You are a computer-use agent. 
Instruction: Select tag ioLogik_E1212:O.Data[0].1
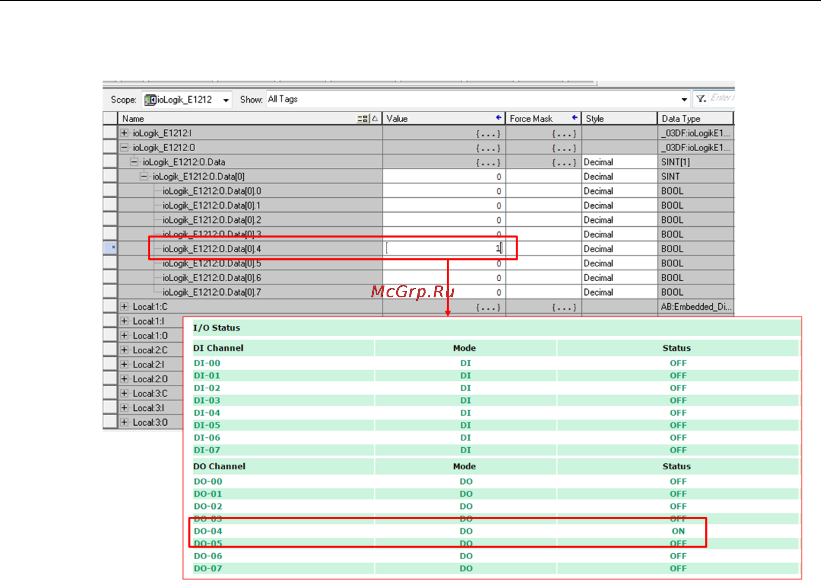point(211,205)
